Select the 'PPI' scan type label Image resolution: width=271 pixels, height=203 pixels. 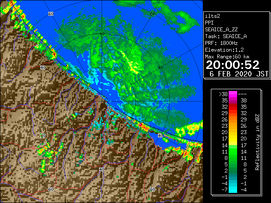pos(209,23)
